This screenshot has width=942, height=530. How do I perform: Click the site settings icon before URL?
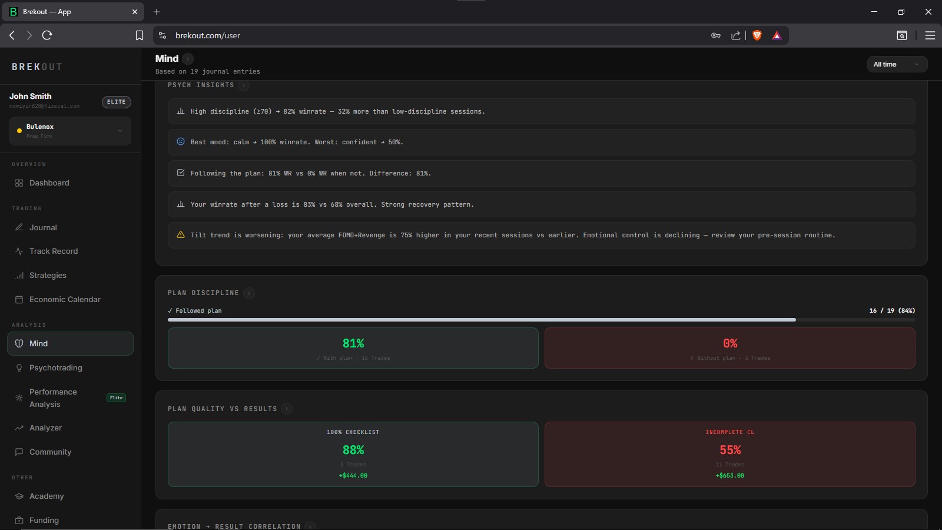(162, 35)
